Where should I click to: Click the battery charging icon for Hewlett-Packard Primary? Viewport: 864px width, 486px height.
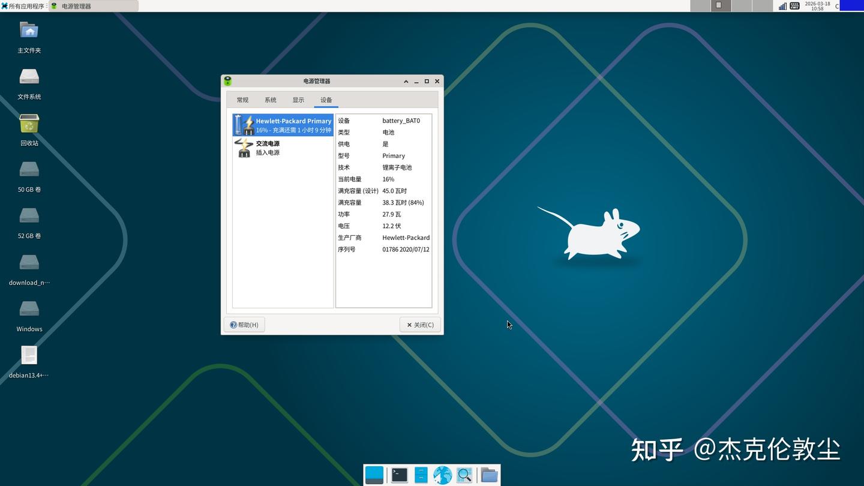point(244,125)
